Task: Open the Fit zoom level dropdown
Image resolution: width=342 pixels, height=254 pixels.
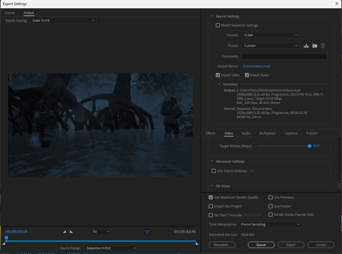Action: point(101,232)
